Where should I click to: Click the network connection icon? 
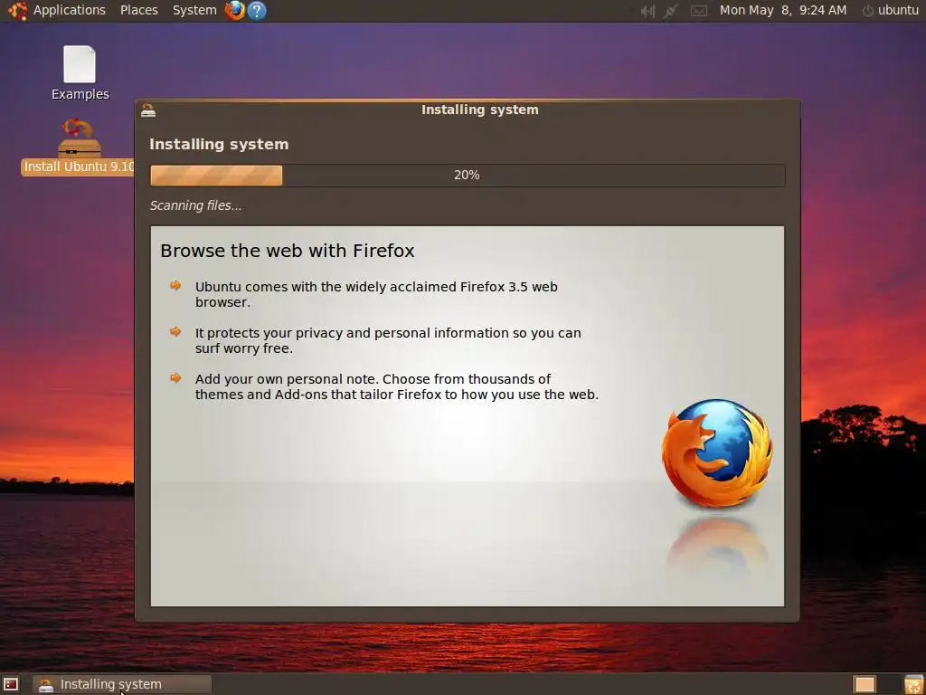670,11
